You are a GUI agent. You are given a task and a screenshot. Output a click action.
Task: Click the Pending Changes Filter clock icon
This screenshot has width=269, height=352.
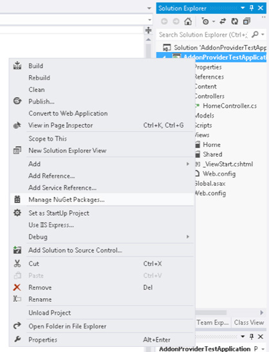click(x=205, y=22)
